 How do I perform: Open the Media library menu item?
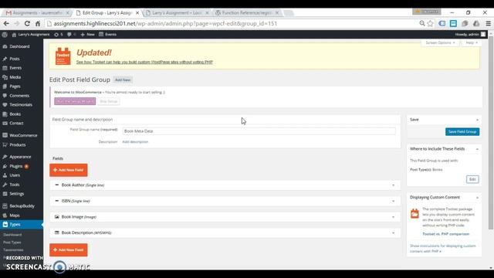15,77
